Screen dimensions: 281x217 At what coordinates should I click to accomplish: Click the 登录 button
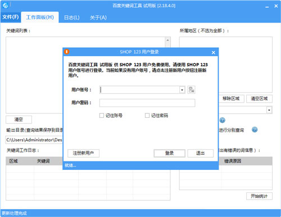coord(169,153)
